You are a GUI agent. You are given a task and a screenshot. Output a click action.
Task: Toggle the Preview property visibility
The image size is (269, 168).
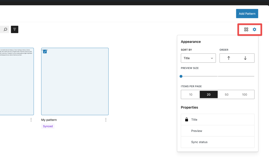click(218, 131)
